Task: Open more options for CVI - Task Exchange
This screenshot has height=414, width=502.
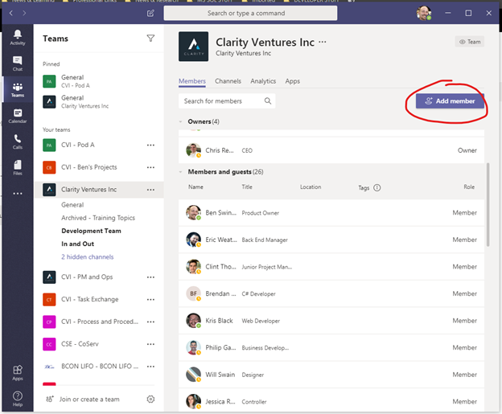Action: (x=150, y=300)
